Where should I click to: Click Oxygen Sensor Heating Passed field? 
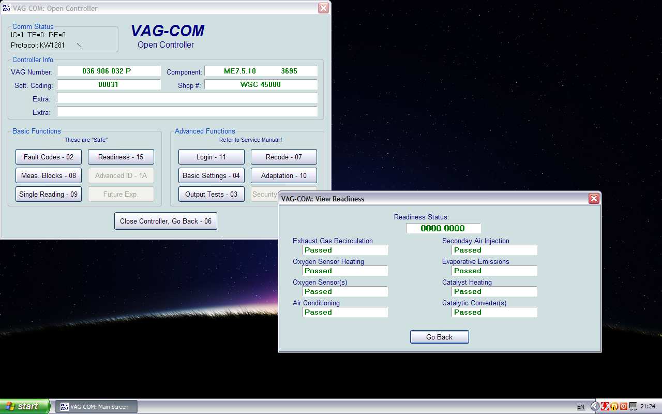pyautogui.click(x=345, y=271)
